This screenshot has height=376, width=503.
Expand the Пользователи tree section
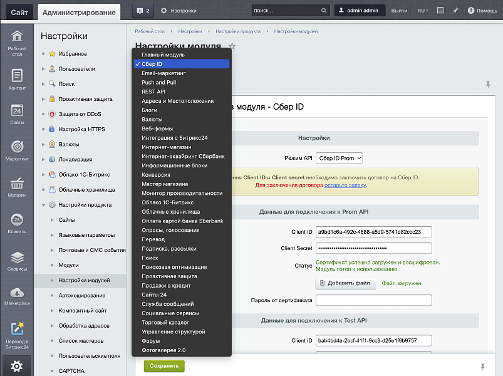click(x=43, y=69)
